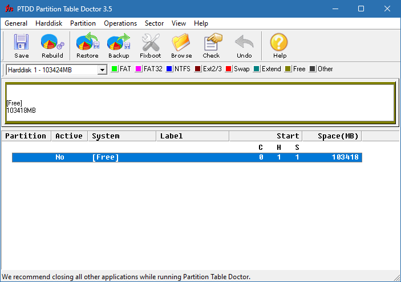Click the dark gray Other legend swatch
The image size is (401, 282).
312,69
